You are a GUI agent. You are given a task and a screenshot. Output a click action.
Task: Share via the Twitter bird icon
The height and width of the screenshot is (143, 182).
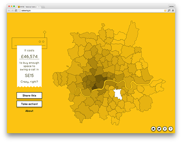pos(159,129)
